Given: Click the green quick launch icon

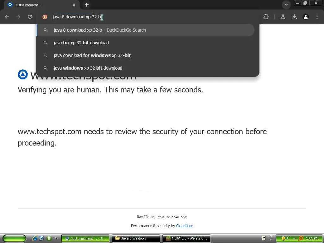Looking at the screenshot, I should pos(49,238).
